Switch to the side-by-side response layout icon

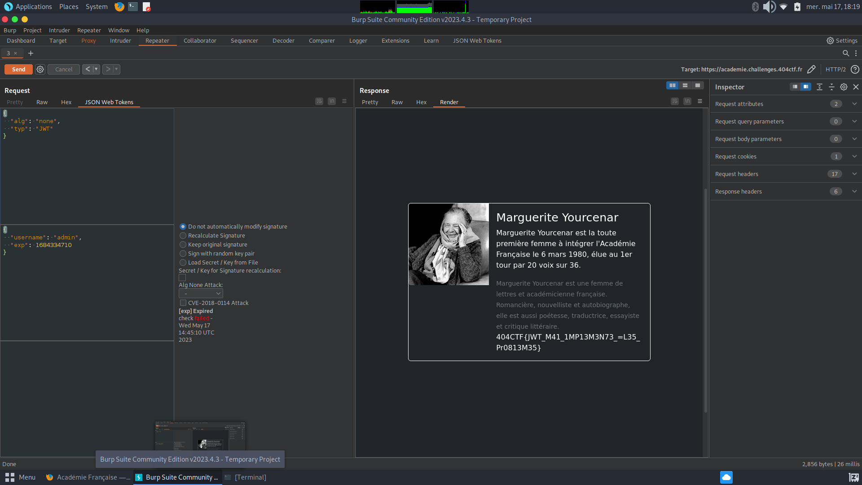(x=672, y=85)
